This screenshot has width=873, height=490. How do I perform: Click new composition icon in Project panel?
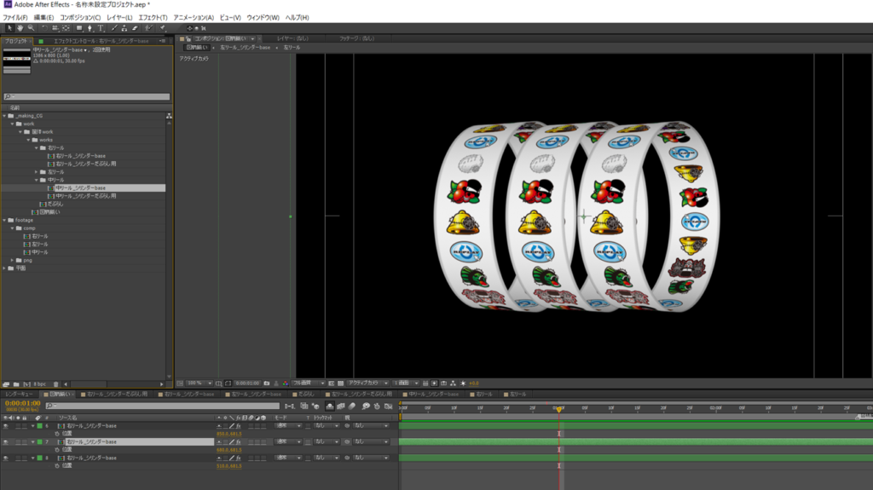(26, 384)
